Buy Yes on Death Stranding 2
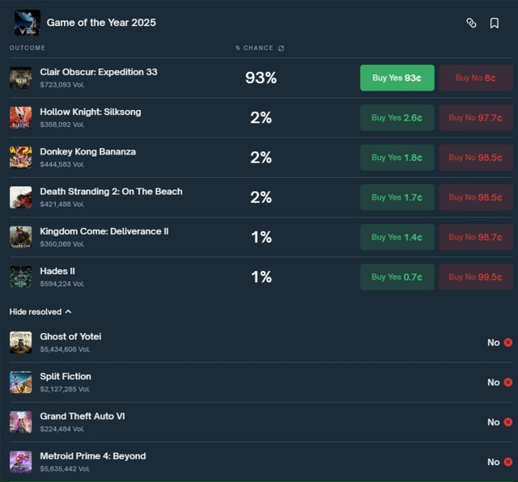 coord(397,197)
